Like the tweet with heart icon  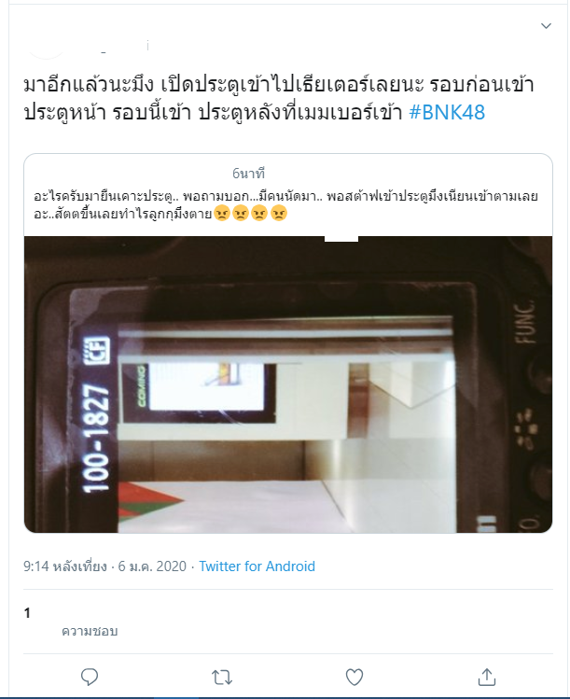355,678
